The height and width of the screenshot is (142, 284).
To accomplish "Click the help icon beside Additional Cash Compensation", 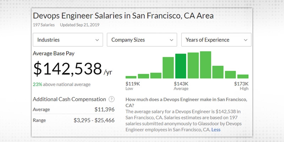I will (x=112, y=99).
